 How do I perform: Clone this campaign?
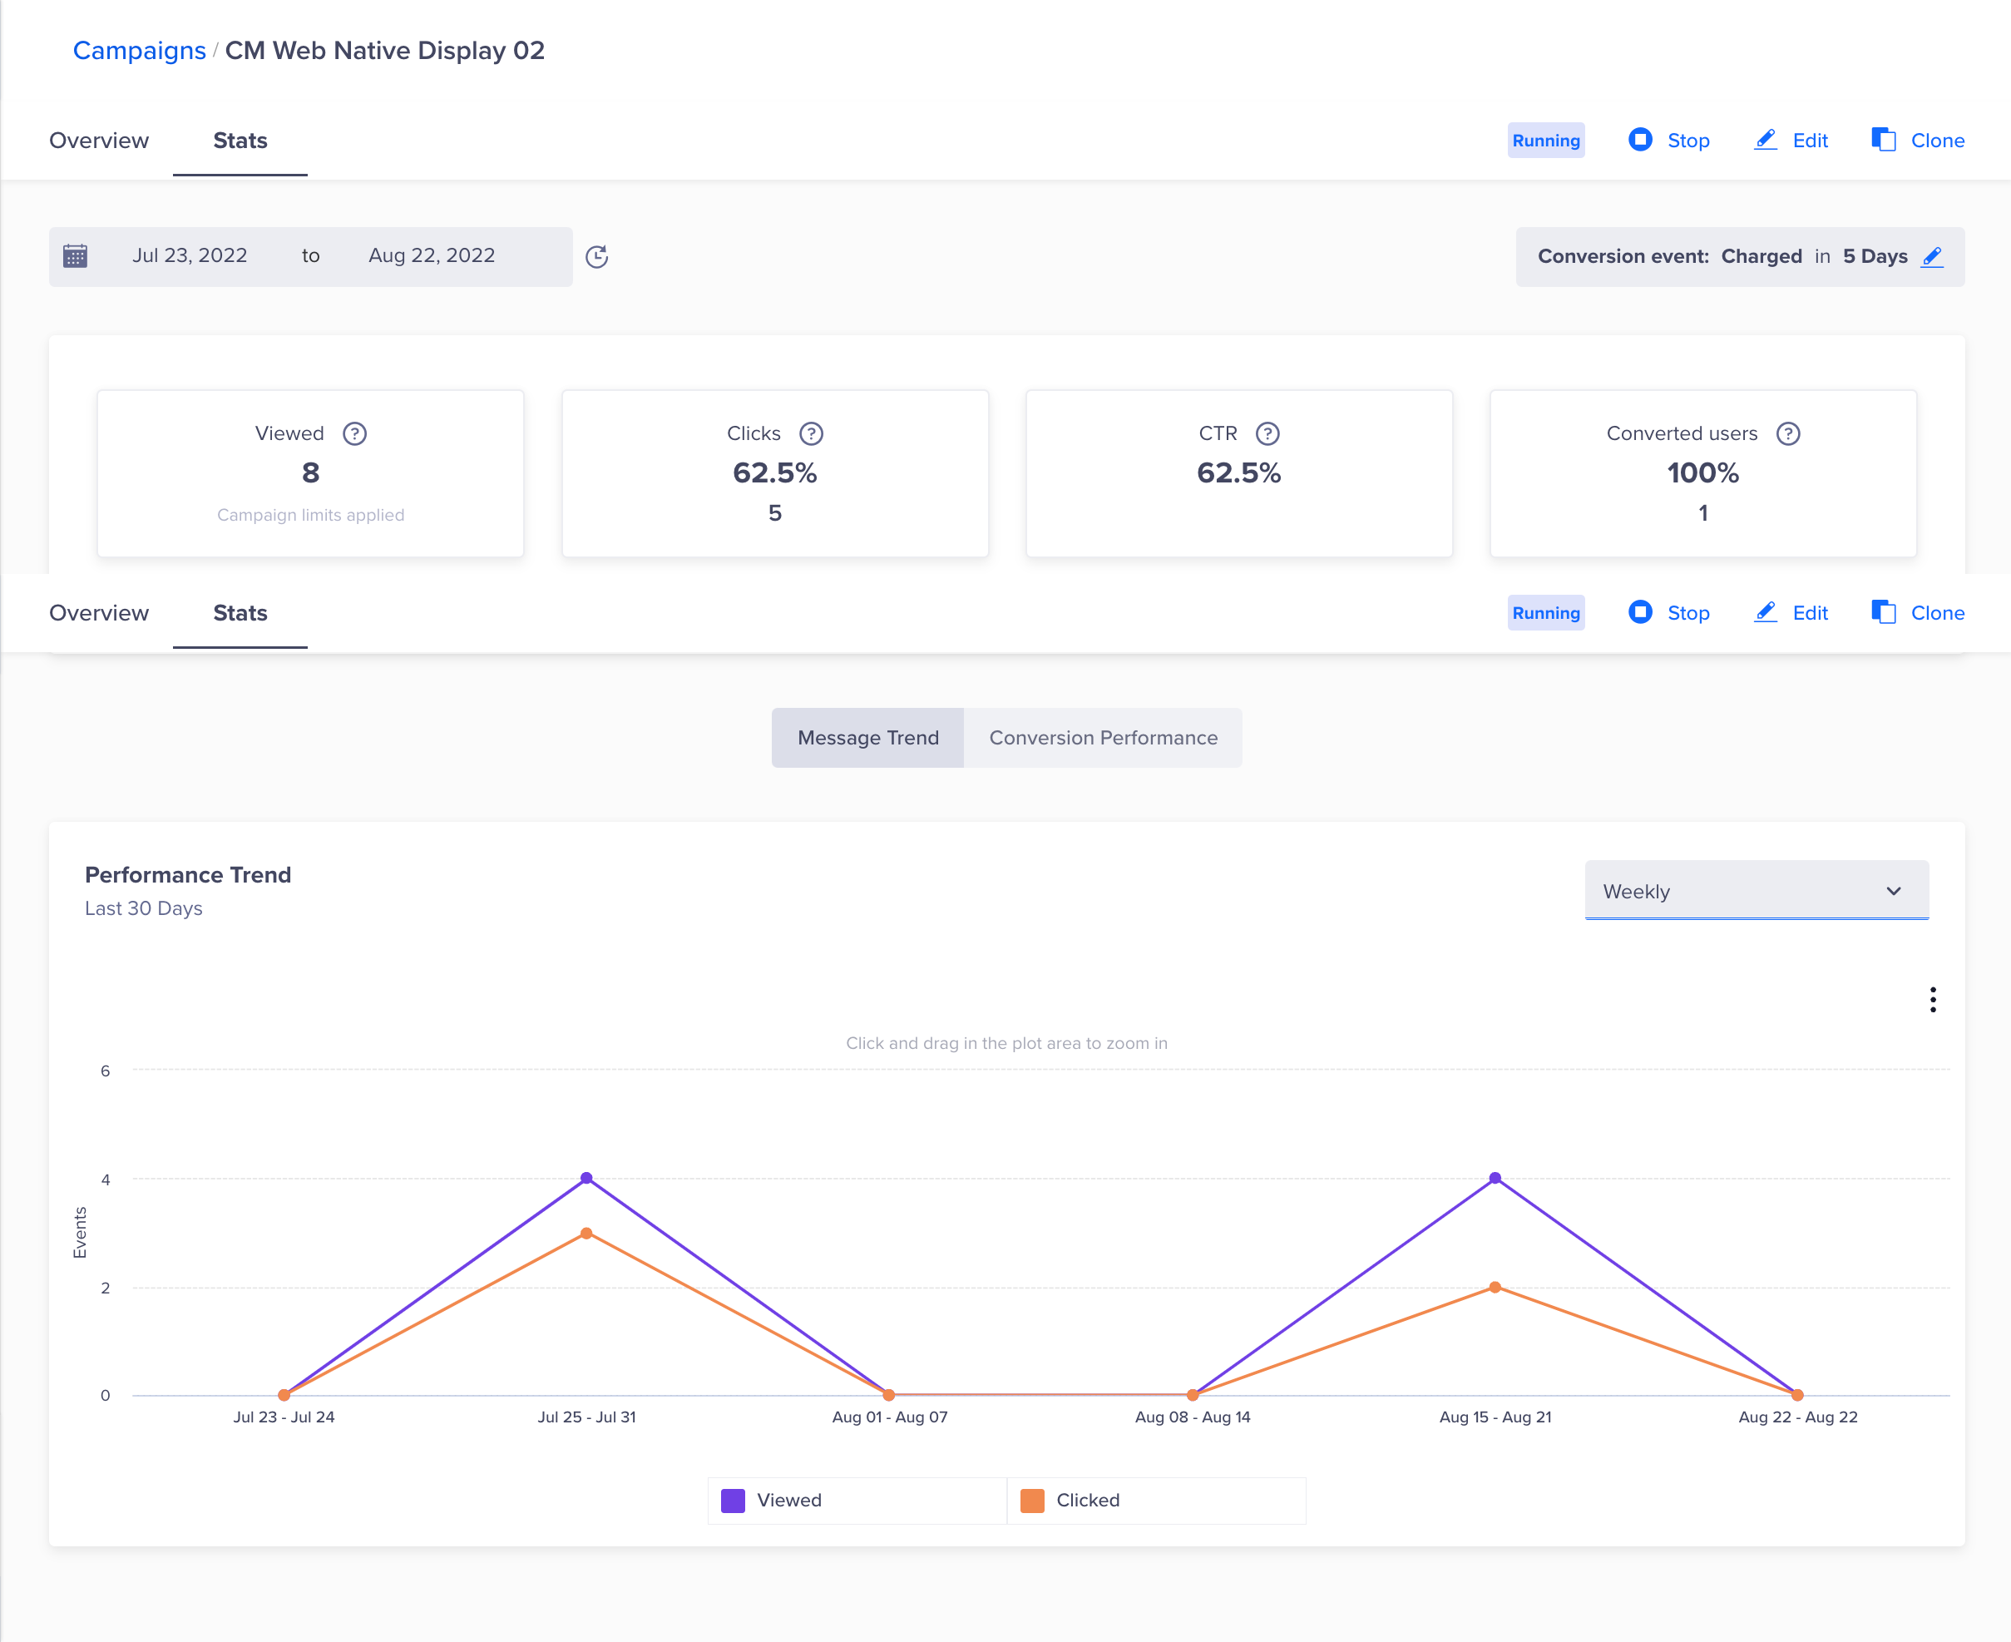1919,140
